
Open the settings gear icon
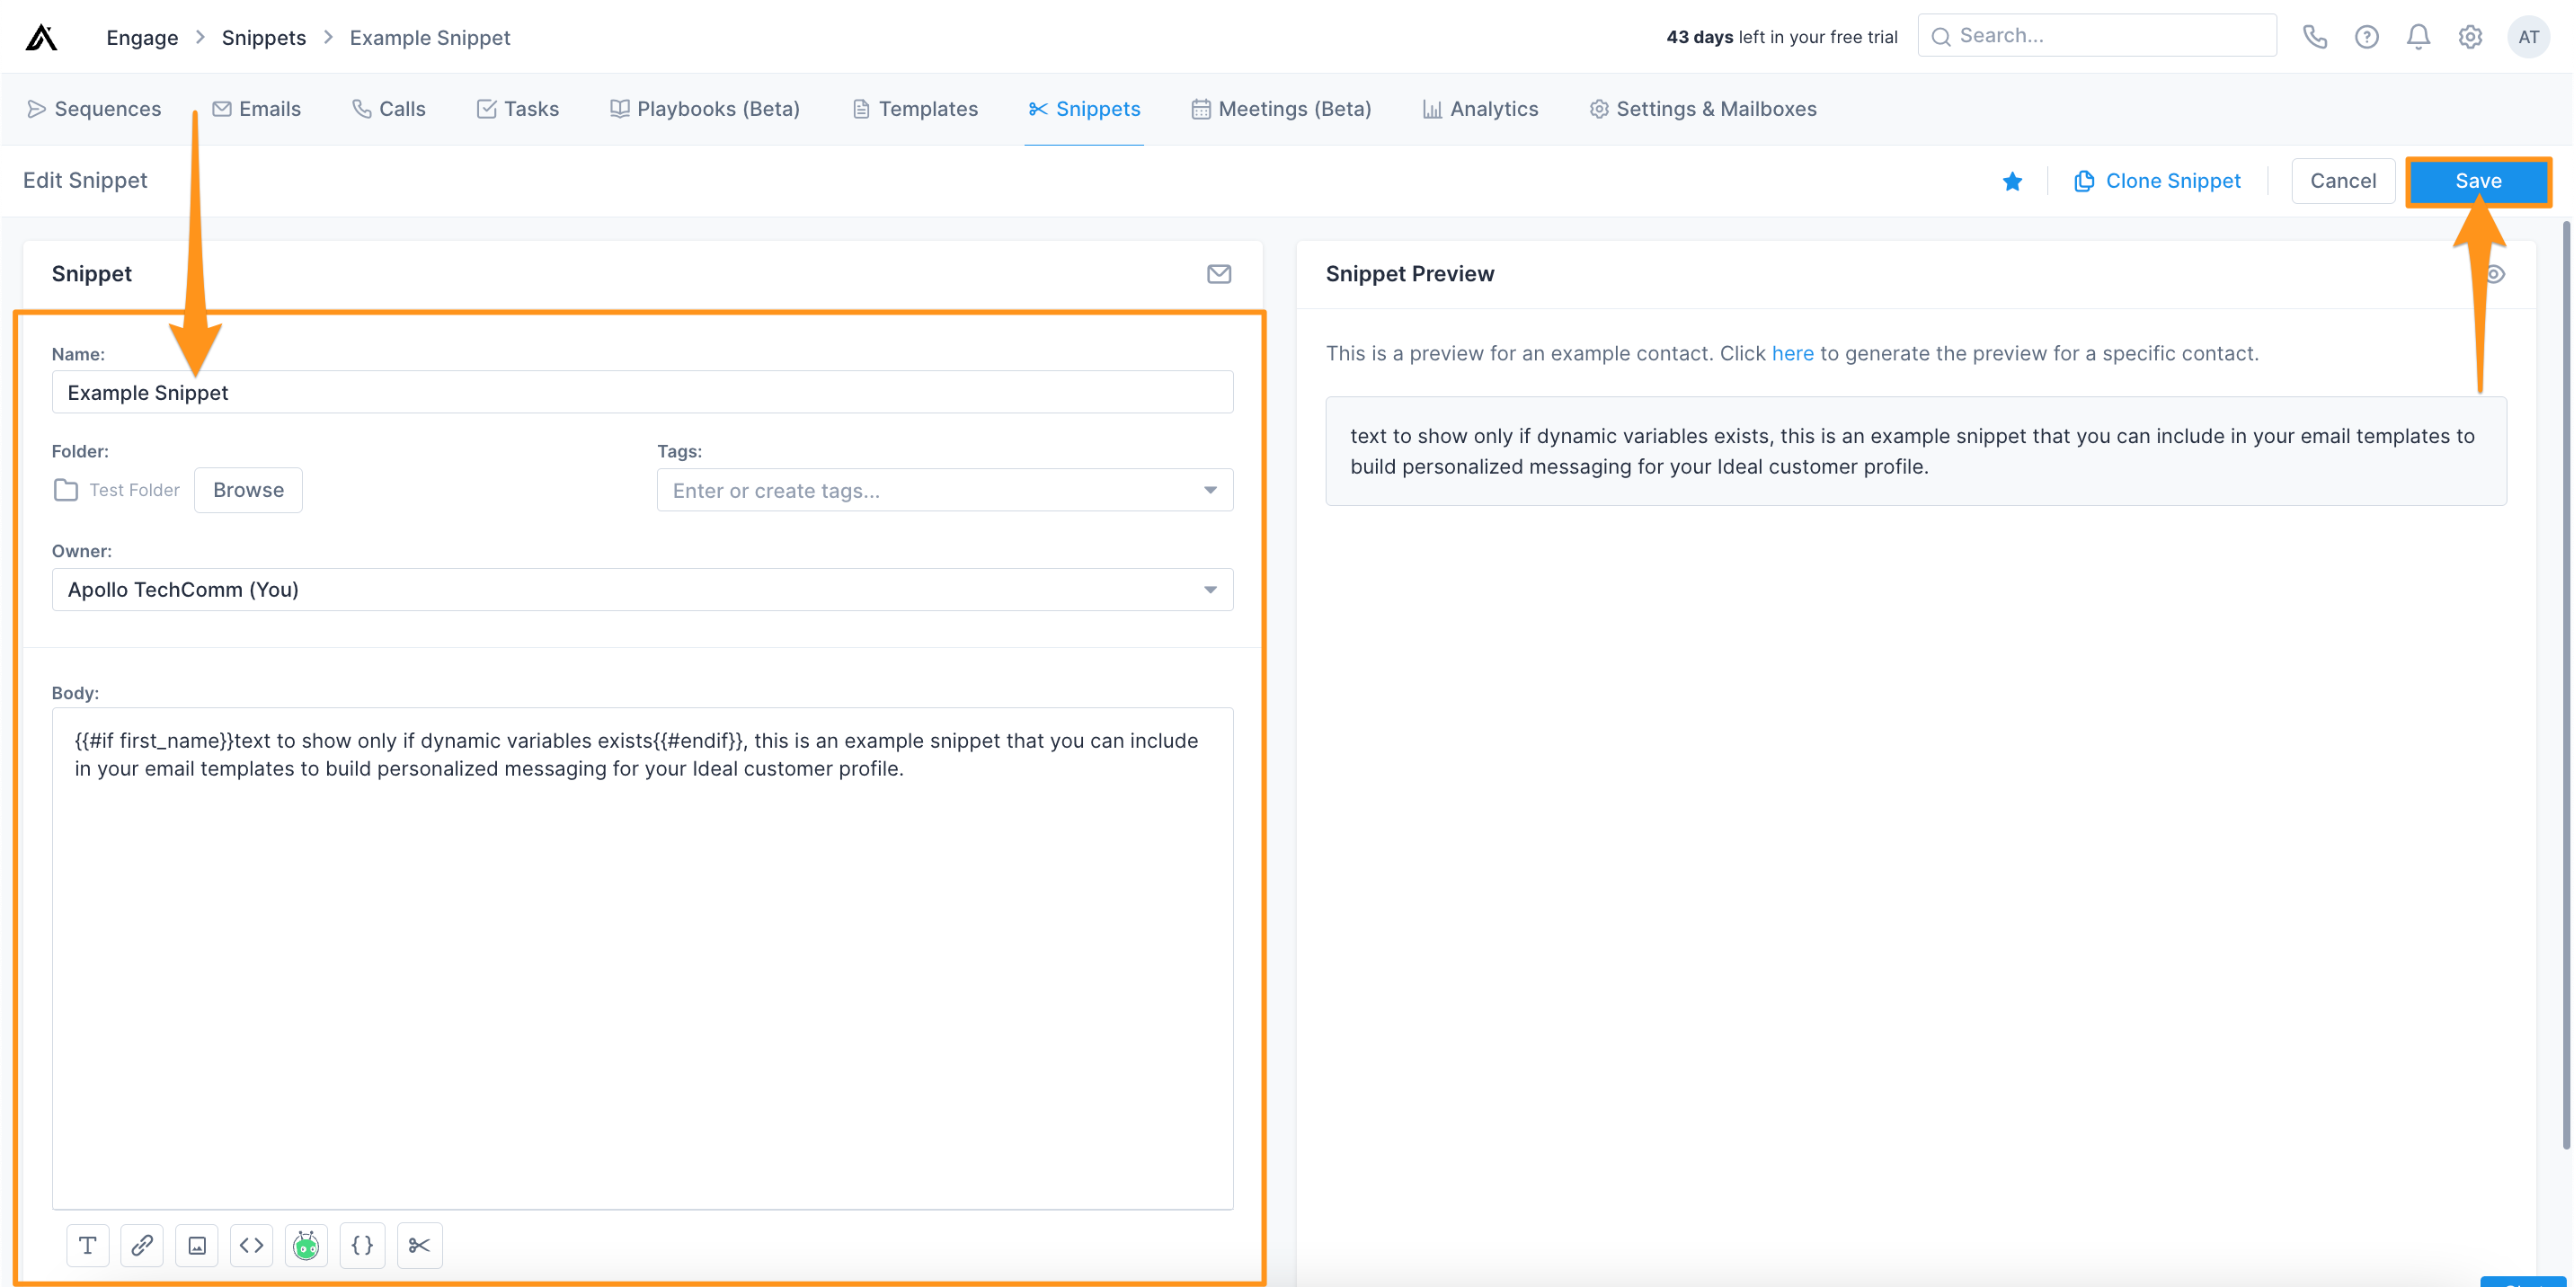2470,37
